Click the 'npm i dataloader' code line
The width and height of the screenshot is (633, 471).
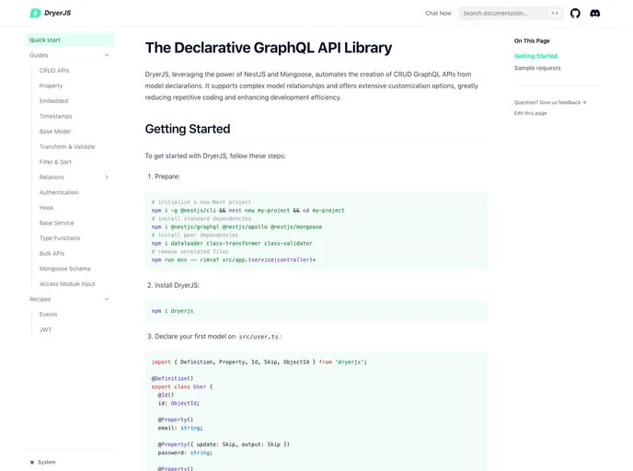[232, 244]
